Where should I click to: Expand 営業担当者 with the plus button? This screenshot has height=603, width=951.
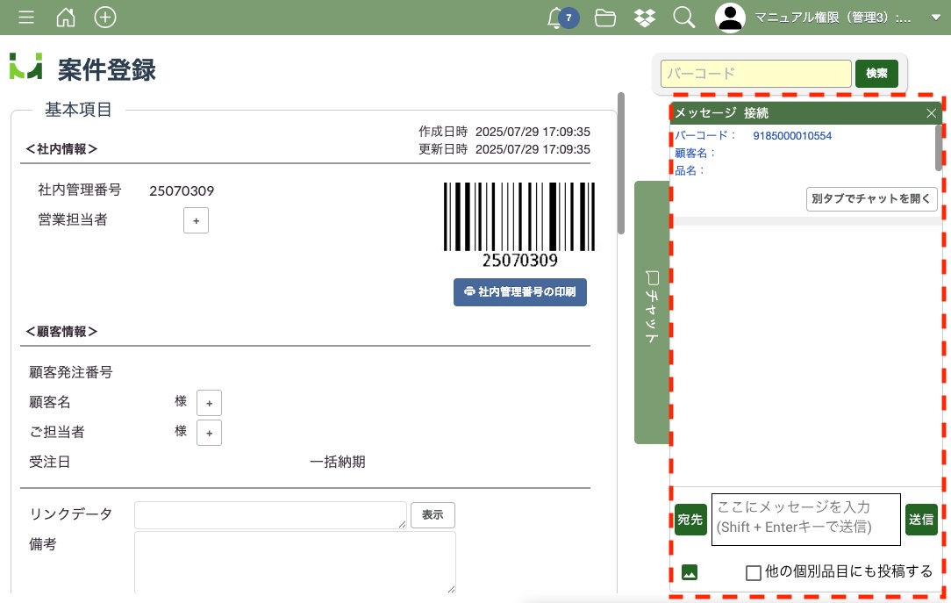pos(196,221)
